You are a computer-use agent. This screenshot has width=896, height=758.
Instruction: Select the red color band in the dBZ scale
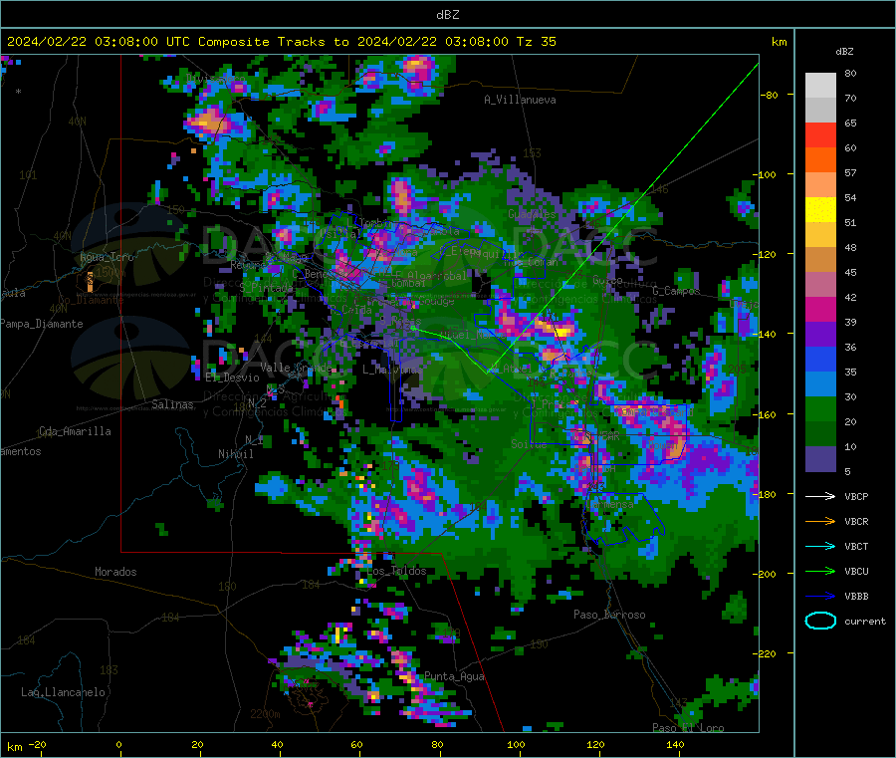[x=820, y=134]
